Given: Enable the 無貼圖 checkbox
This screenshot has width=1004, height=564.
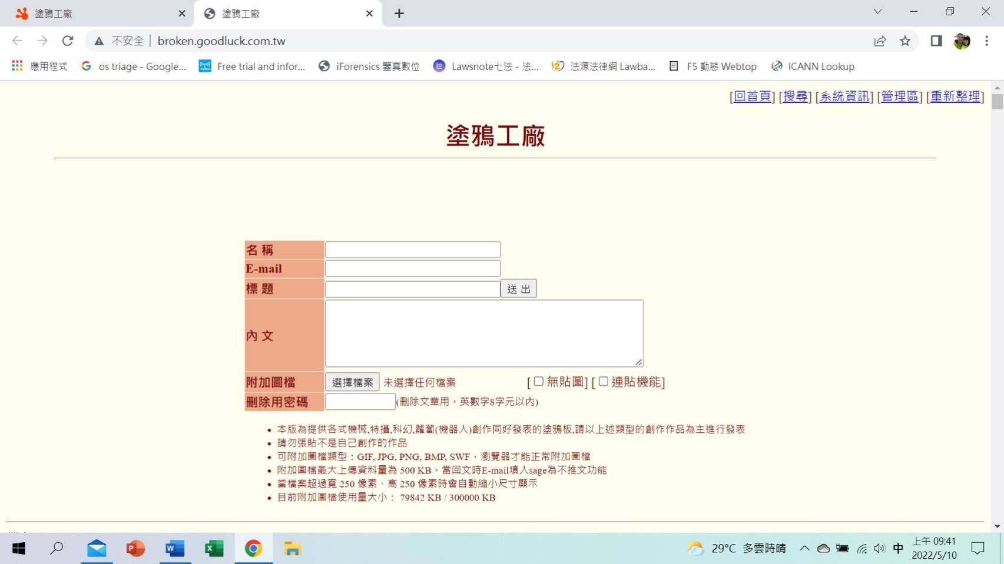Looking at the screenshot, I should point(538,381).
